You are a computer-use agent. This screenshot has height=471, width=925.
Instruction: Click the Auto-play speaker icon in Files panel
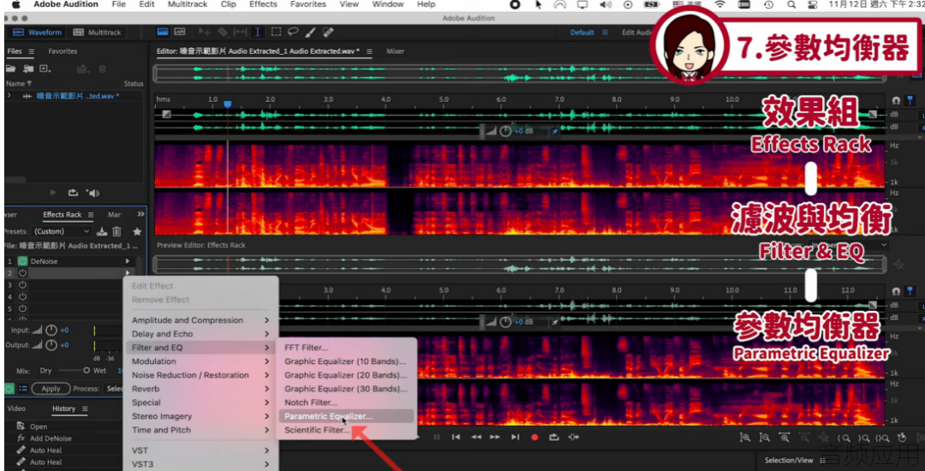pos(92,193)
